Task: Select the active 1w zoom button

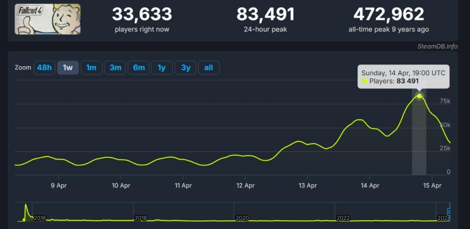Action: 68,68
